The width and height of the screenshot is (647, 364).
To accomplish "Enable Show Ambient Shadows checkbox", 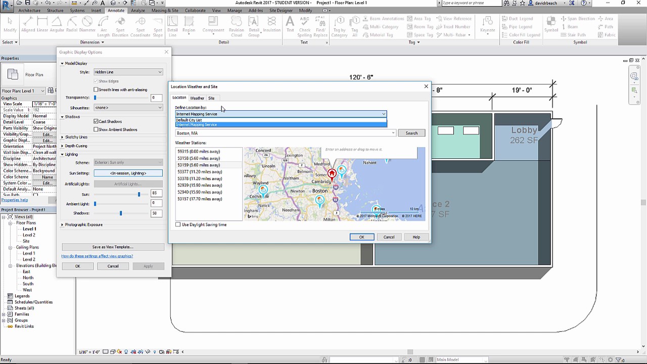I will (96, 129).
